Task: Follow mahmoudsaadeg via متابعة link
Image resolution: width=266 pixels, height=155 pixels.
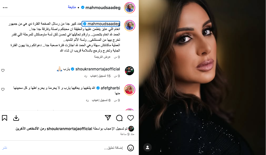Action: (x=72, y=7)
